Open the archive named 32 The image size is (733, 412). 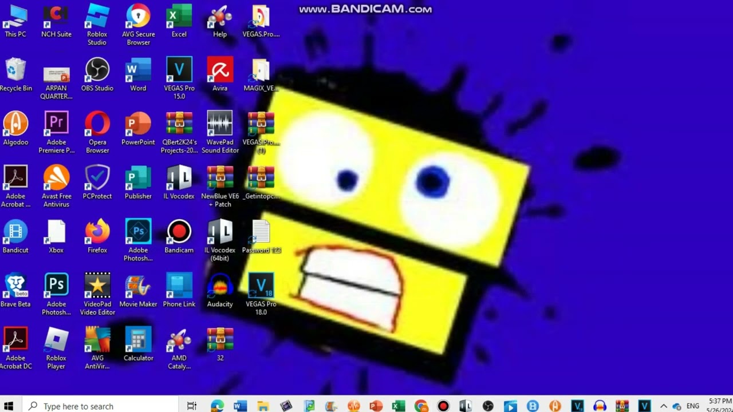pyautogui.click(x=220, y=344)
